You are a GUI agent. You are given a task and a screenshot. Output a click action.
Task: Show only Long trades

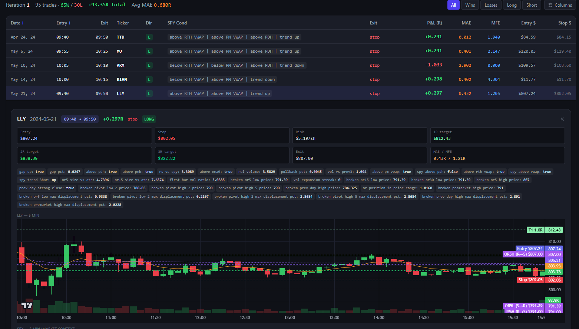point(512,5)
